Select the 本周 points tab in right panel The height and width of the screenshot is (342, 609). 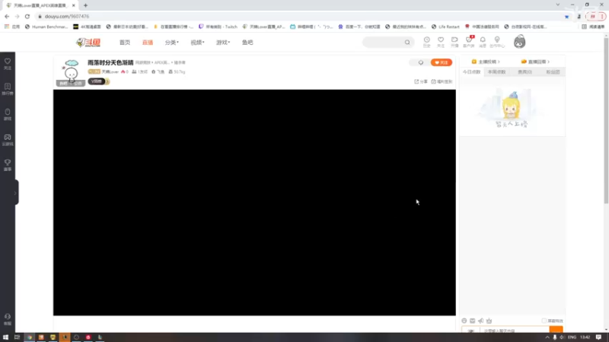coord(497,71)
